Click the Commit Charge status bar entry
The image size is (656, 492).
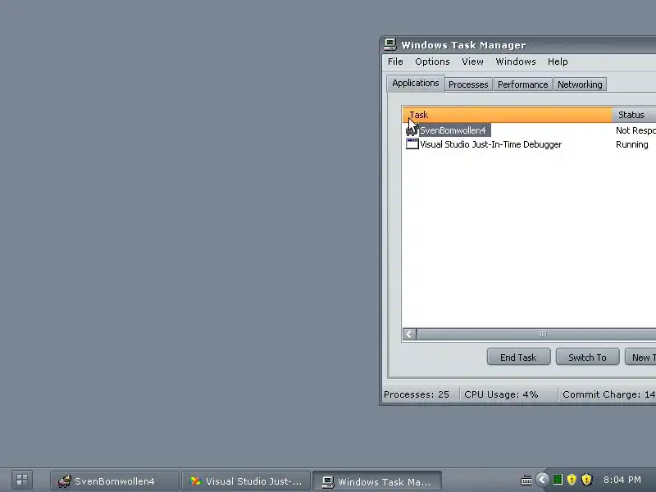click(x=608, y=394)
